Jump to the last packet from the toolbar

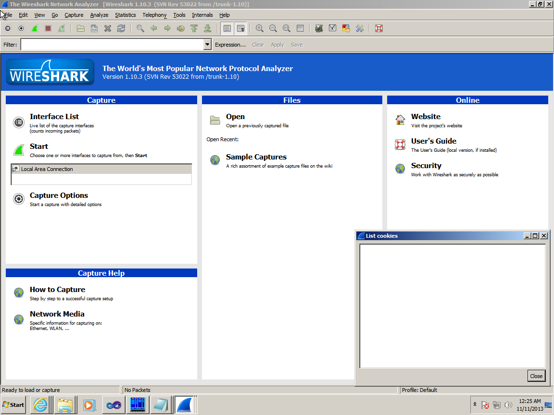point(207,29)
